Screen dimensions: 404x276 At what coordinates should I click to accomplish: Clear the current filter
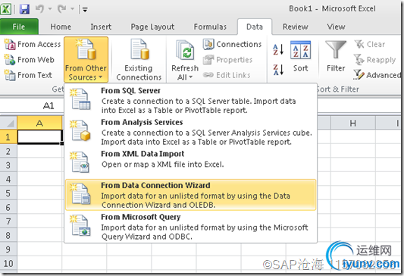(370, 44)
